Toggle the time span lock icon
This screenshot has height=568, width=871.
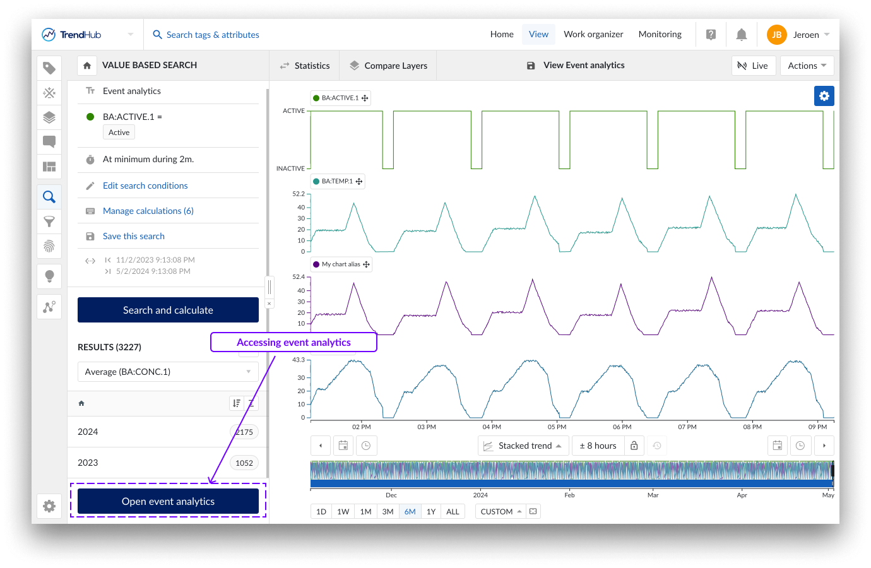(x=634, y=446)
